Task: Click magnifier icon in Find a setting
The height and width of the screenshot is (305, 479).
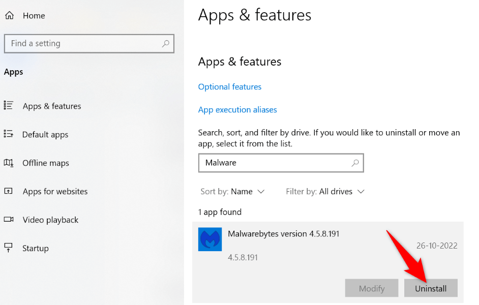Action: [165, 44]
